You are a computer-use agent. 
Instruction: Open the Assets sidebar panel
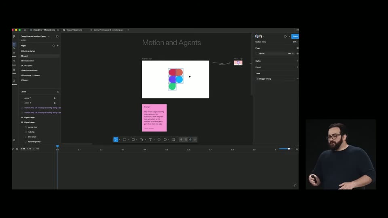14,62
